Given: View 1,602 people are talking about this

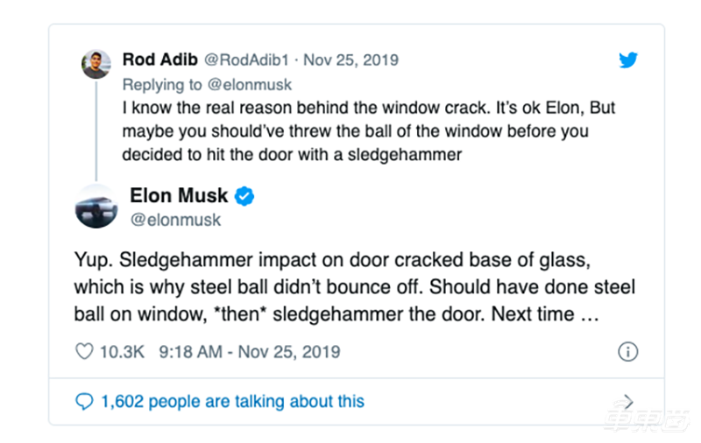Looking at the screenshot, I should pos(232,402).
